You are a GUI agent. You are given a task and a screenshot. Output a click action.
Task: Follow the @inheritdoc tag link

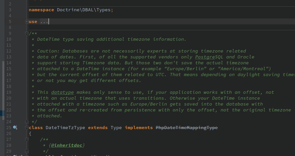[67, 145]
